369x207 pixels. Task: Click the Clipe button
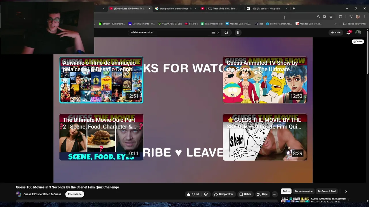(262, 194)
